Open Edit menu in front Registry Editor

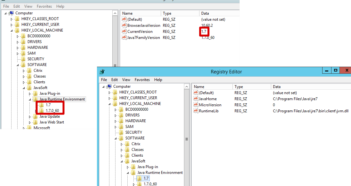coord(115,80)
